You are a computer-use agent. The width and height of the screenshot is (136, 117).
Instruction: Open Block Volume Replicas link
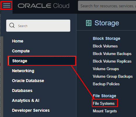(x=112, y=61)
